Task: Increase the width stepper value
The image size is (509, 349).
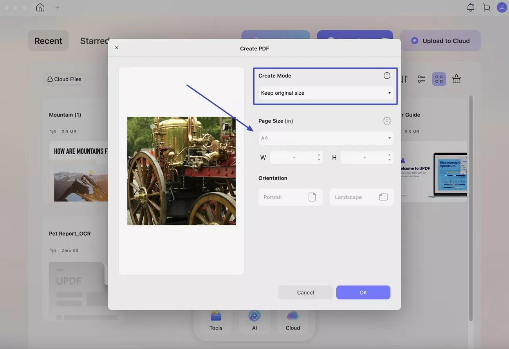Action: point(319,155)
